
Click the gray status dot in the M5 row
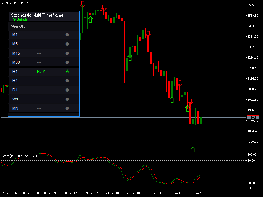67,44
